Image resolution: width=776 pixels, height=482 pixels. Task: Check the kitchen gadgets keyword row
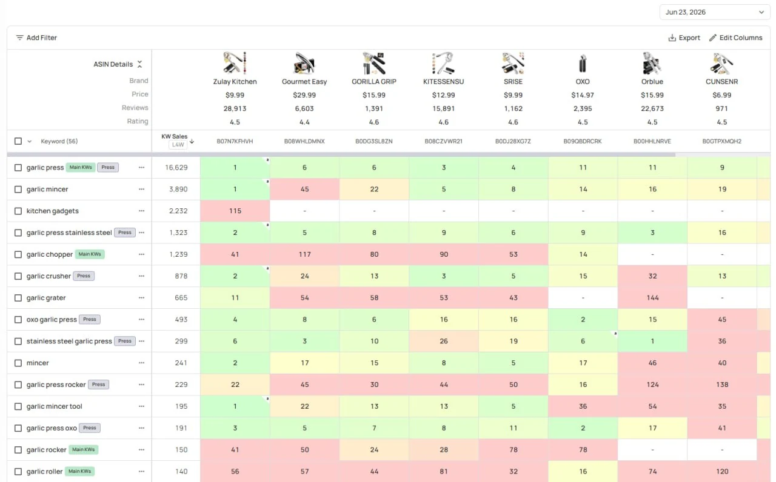(x=18, y=211)
